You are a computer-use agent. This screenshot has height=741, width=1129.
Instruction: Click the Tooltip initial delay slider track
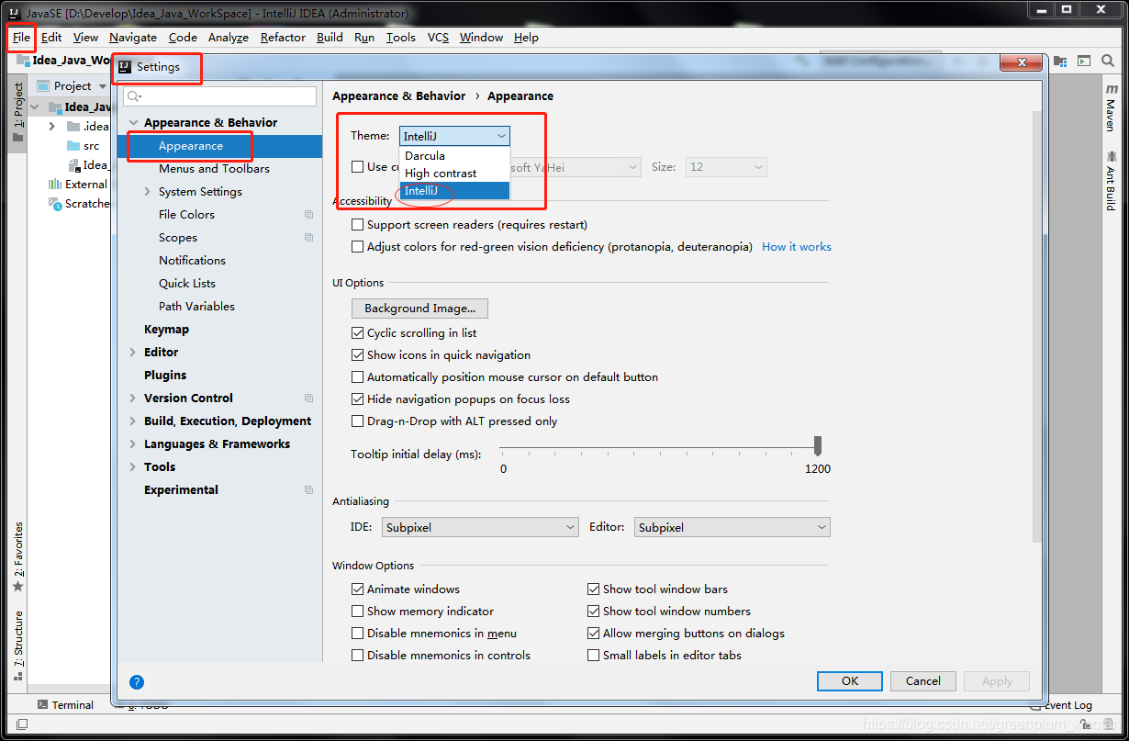point(658,449)
